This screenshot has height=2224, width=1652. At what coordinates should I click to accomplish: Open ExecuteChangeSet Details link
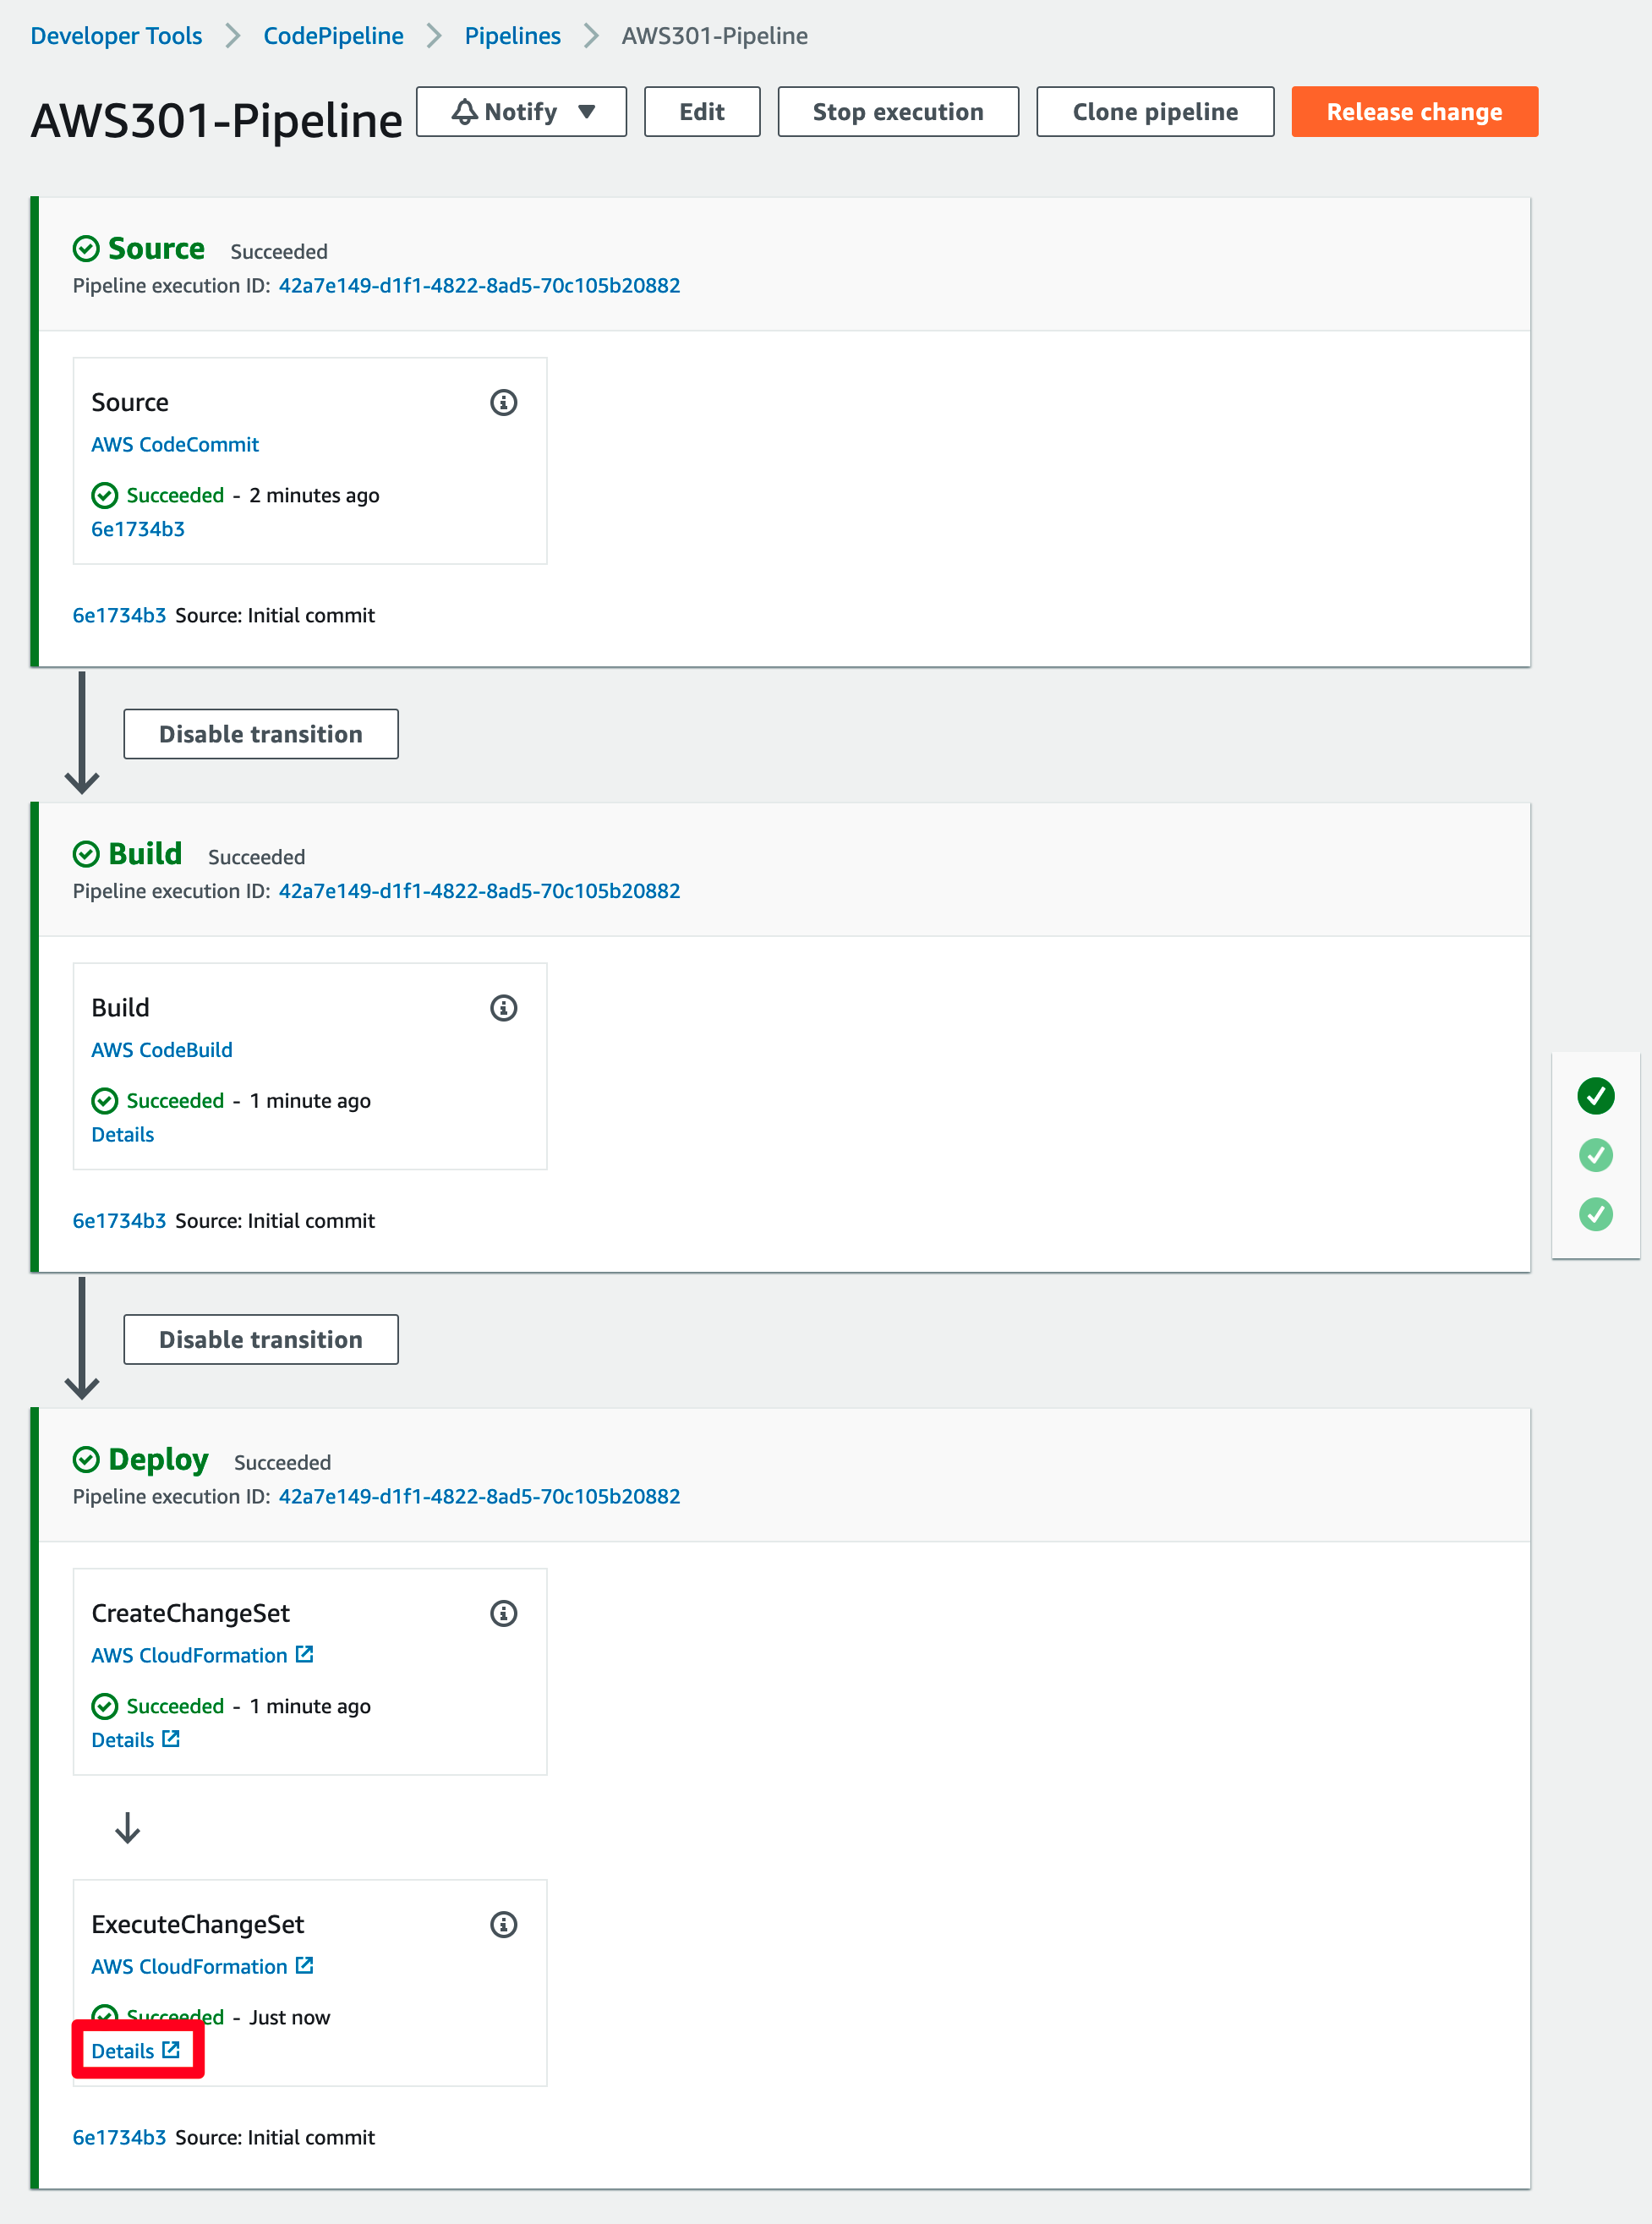pos(135,2049)
